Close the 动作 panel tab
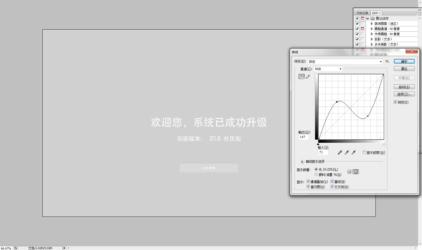Image resolution: width=422 pixels, height=250 pixels. [x=380, y=13]
